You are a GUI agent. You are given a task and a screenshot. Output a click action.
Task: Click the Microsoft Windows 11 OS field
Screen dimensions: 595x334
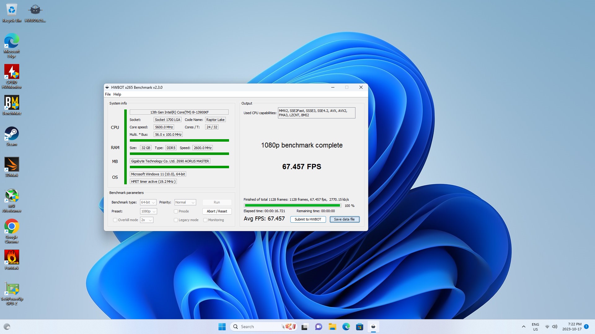(x=158, y=174)
